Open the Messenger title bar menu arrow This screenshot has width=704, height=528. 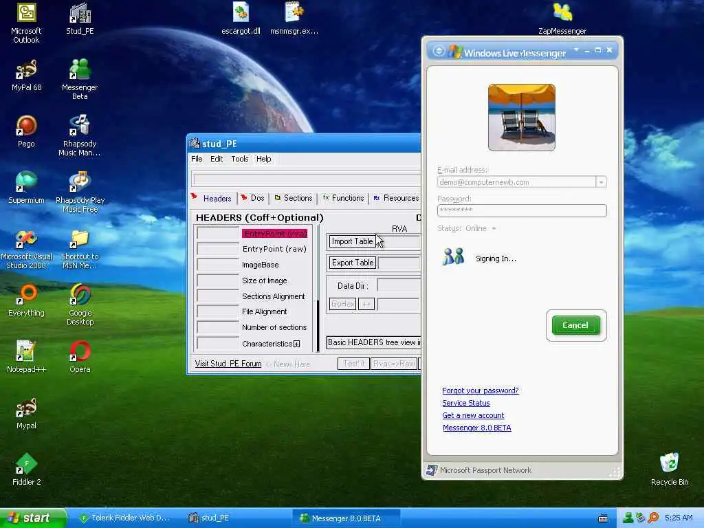[576, 49]
